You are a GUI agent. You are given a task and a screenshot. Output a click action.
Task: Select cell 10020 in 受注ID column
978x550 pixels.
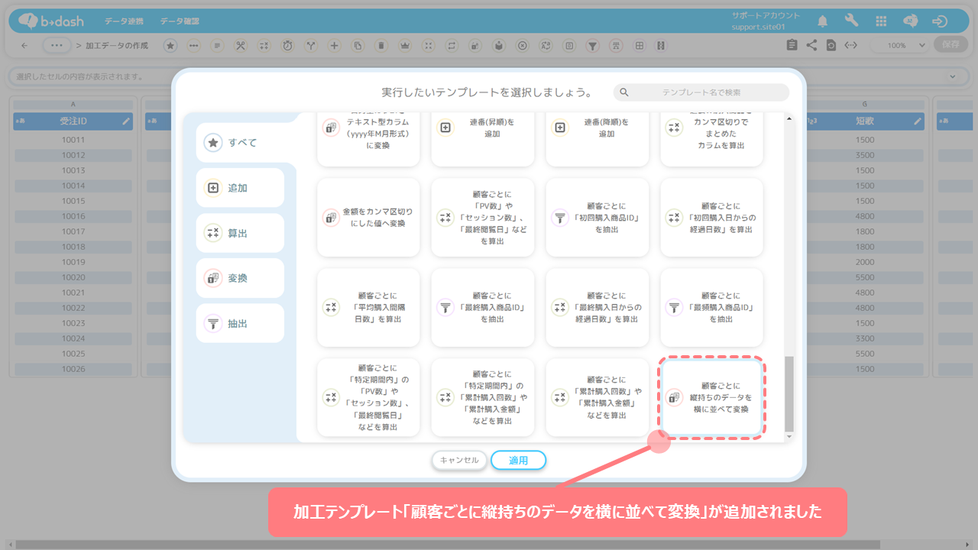pyautogui.click(x=73, y=277)
